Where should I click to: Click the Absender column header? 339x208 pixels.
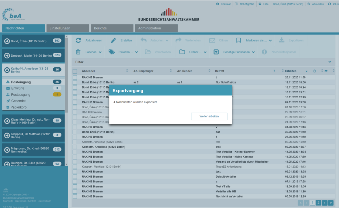[88, 71]
